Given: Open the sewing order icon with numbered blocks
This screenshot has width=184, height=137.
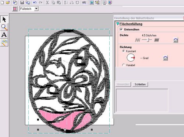Looking at the screenshot, I should click(98, 3).
